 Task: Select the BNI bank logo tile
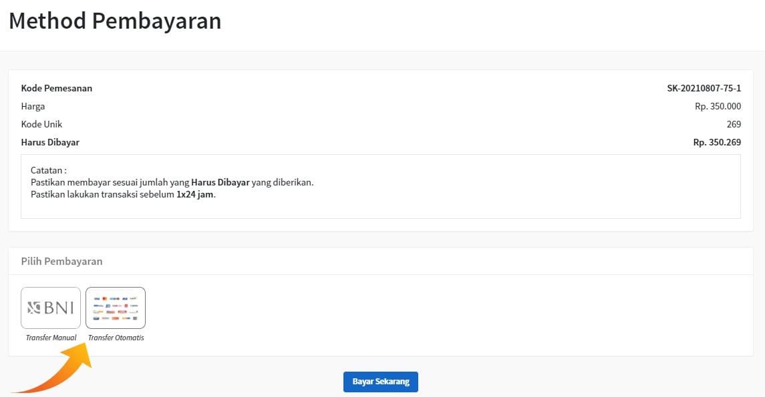point(51,308)
